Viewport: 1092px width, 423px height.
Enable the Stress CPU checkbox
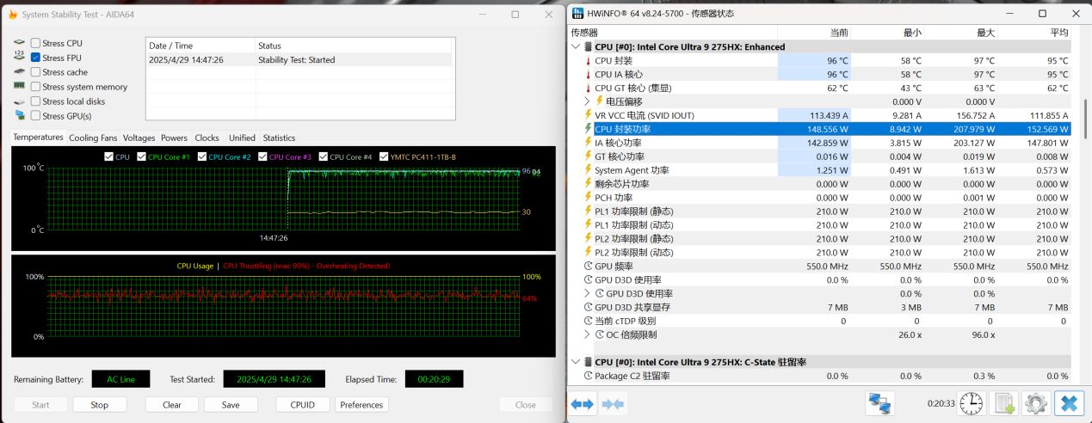click(35, 43)
